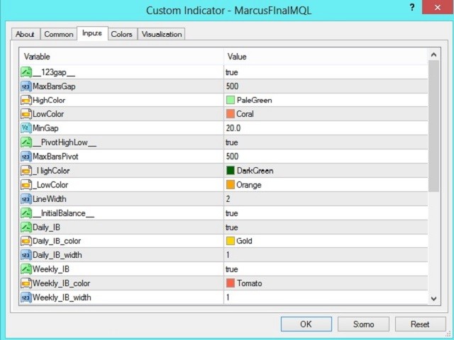Screen dimensions: 454x340
Task: Click the color-type icon beside HighColor
Action: tap(26, 100)
